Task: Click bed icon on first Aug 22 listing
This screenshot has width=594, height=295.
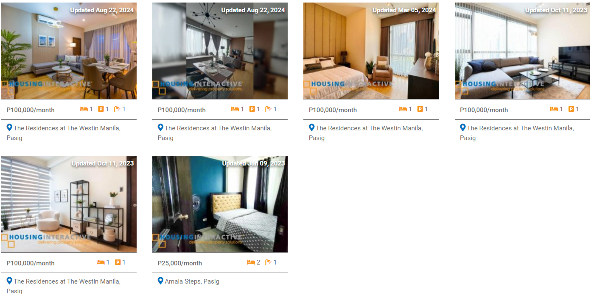Action: coord(84,109)
